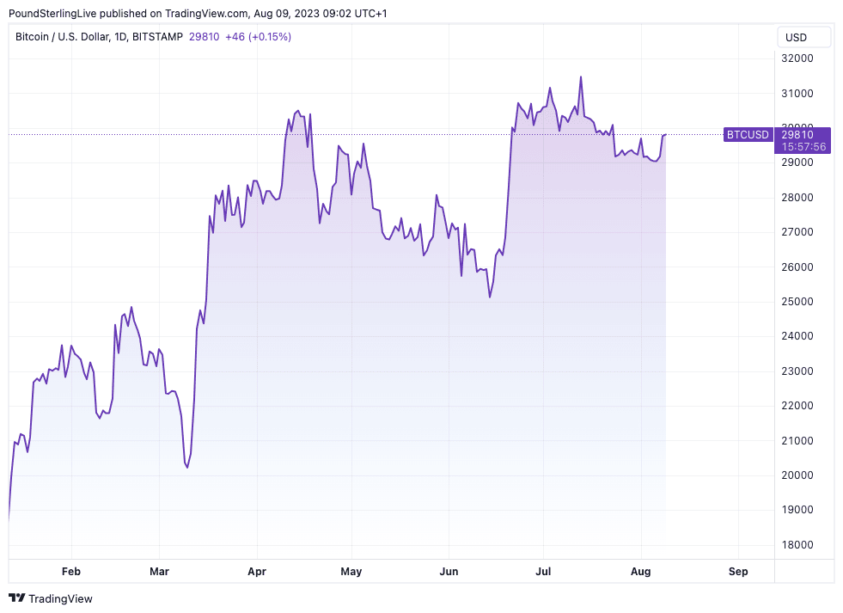Image resolution: width=843 pixels, height=613 pixels.
Task: Select Aug on the time axis
Action: point(640,571)
